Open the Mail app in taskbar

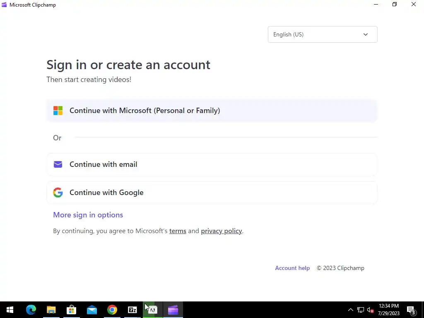pyautogui.click(x=92, y=310)
